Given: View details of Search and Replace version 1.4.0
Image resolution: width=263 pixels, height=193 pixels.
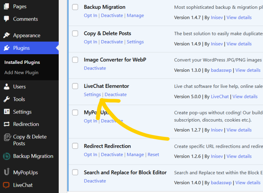Looking at the screenshot, I should click(248, 183).
